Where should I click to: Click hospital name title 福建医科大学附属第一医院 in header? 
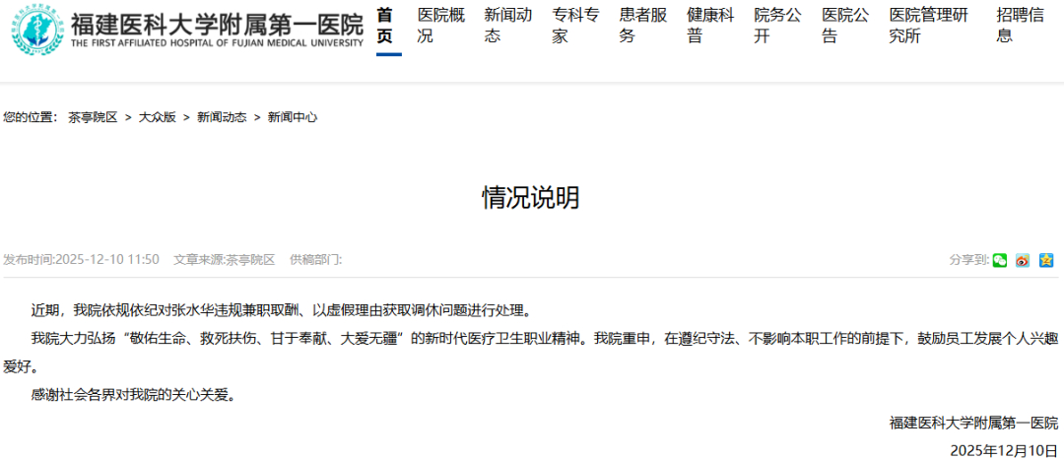(217, 25)
